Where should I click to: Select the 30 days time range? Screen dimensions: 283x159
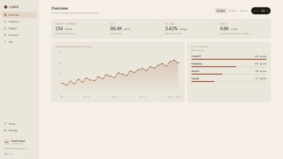click(220, 11)
